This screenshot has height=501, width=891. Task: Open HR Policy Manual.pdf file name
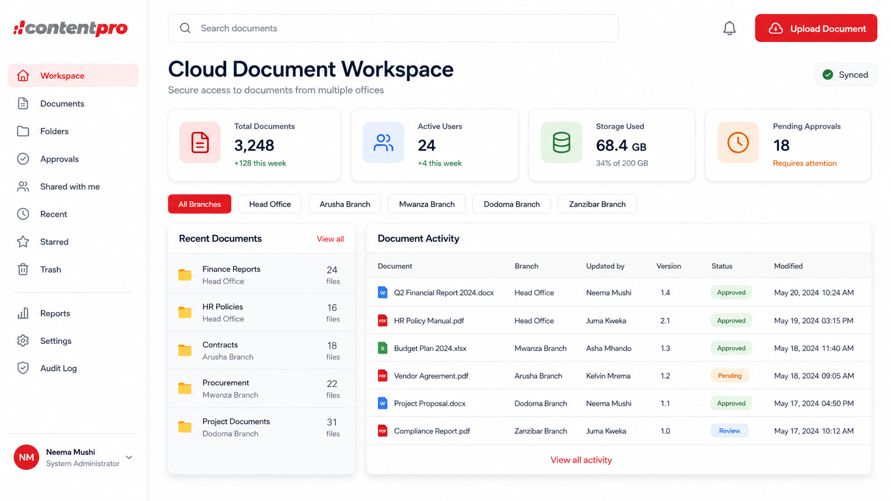point(429,321)
